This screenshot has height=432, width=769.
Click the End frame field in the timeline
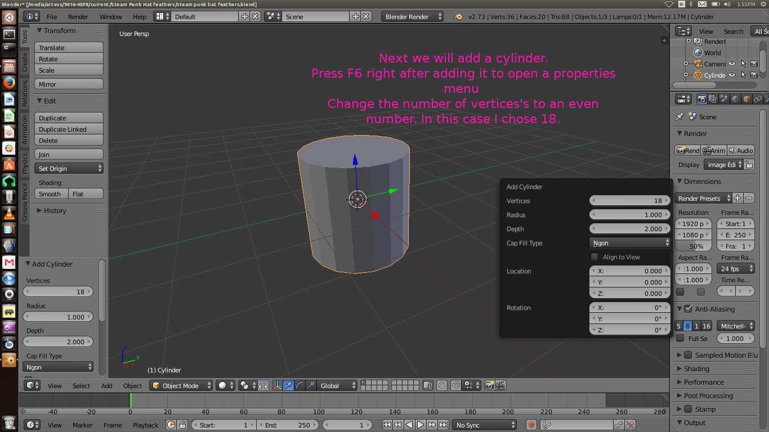click(x=288, y=425)
